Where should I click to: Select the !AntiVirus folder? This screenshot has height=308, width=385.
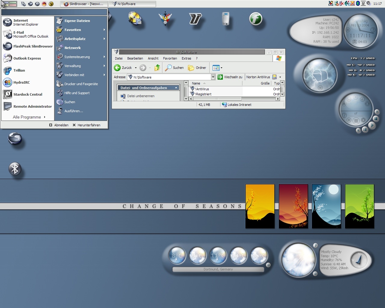point(200,89)
